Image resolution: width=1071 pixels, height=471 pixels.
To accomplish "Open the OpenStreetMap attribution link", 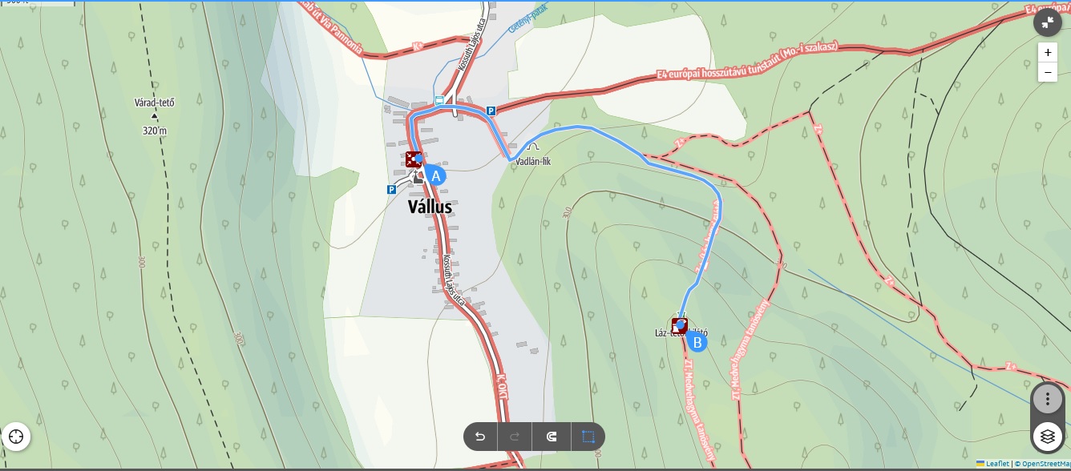I will tap(1045, 464).
